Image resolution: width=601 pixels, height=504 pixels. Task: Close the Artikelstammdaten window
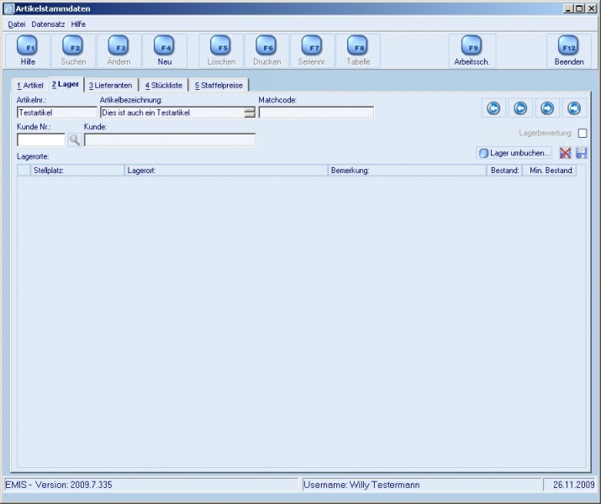point(591,8)
